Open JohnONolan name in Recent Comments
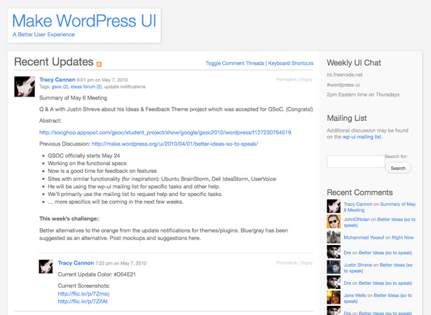This screenshot has width=431, height=315. tap(357, 219)
